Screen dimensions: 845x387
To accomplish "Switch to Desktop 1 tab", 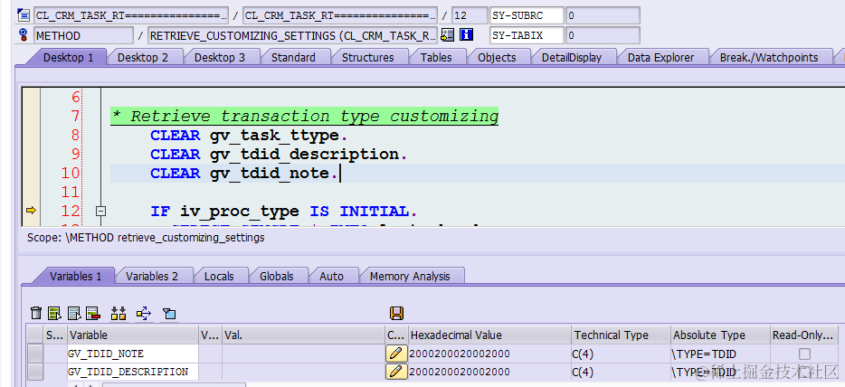I will 69,57.
